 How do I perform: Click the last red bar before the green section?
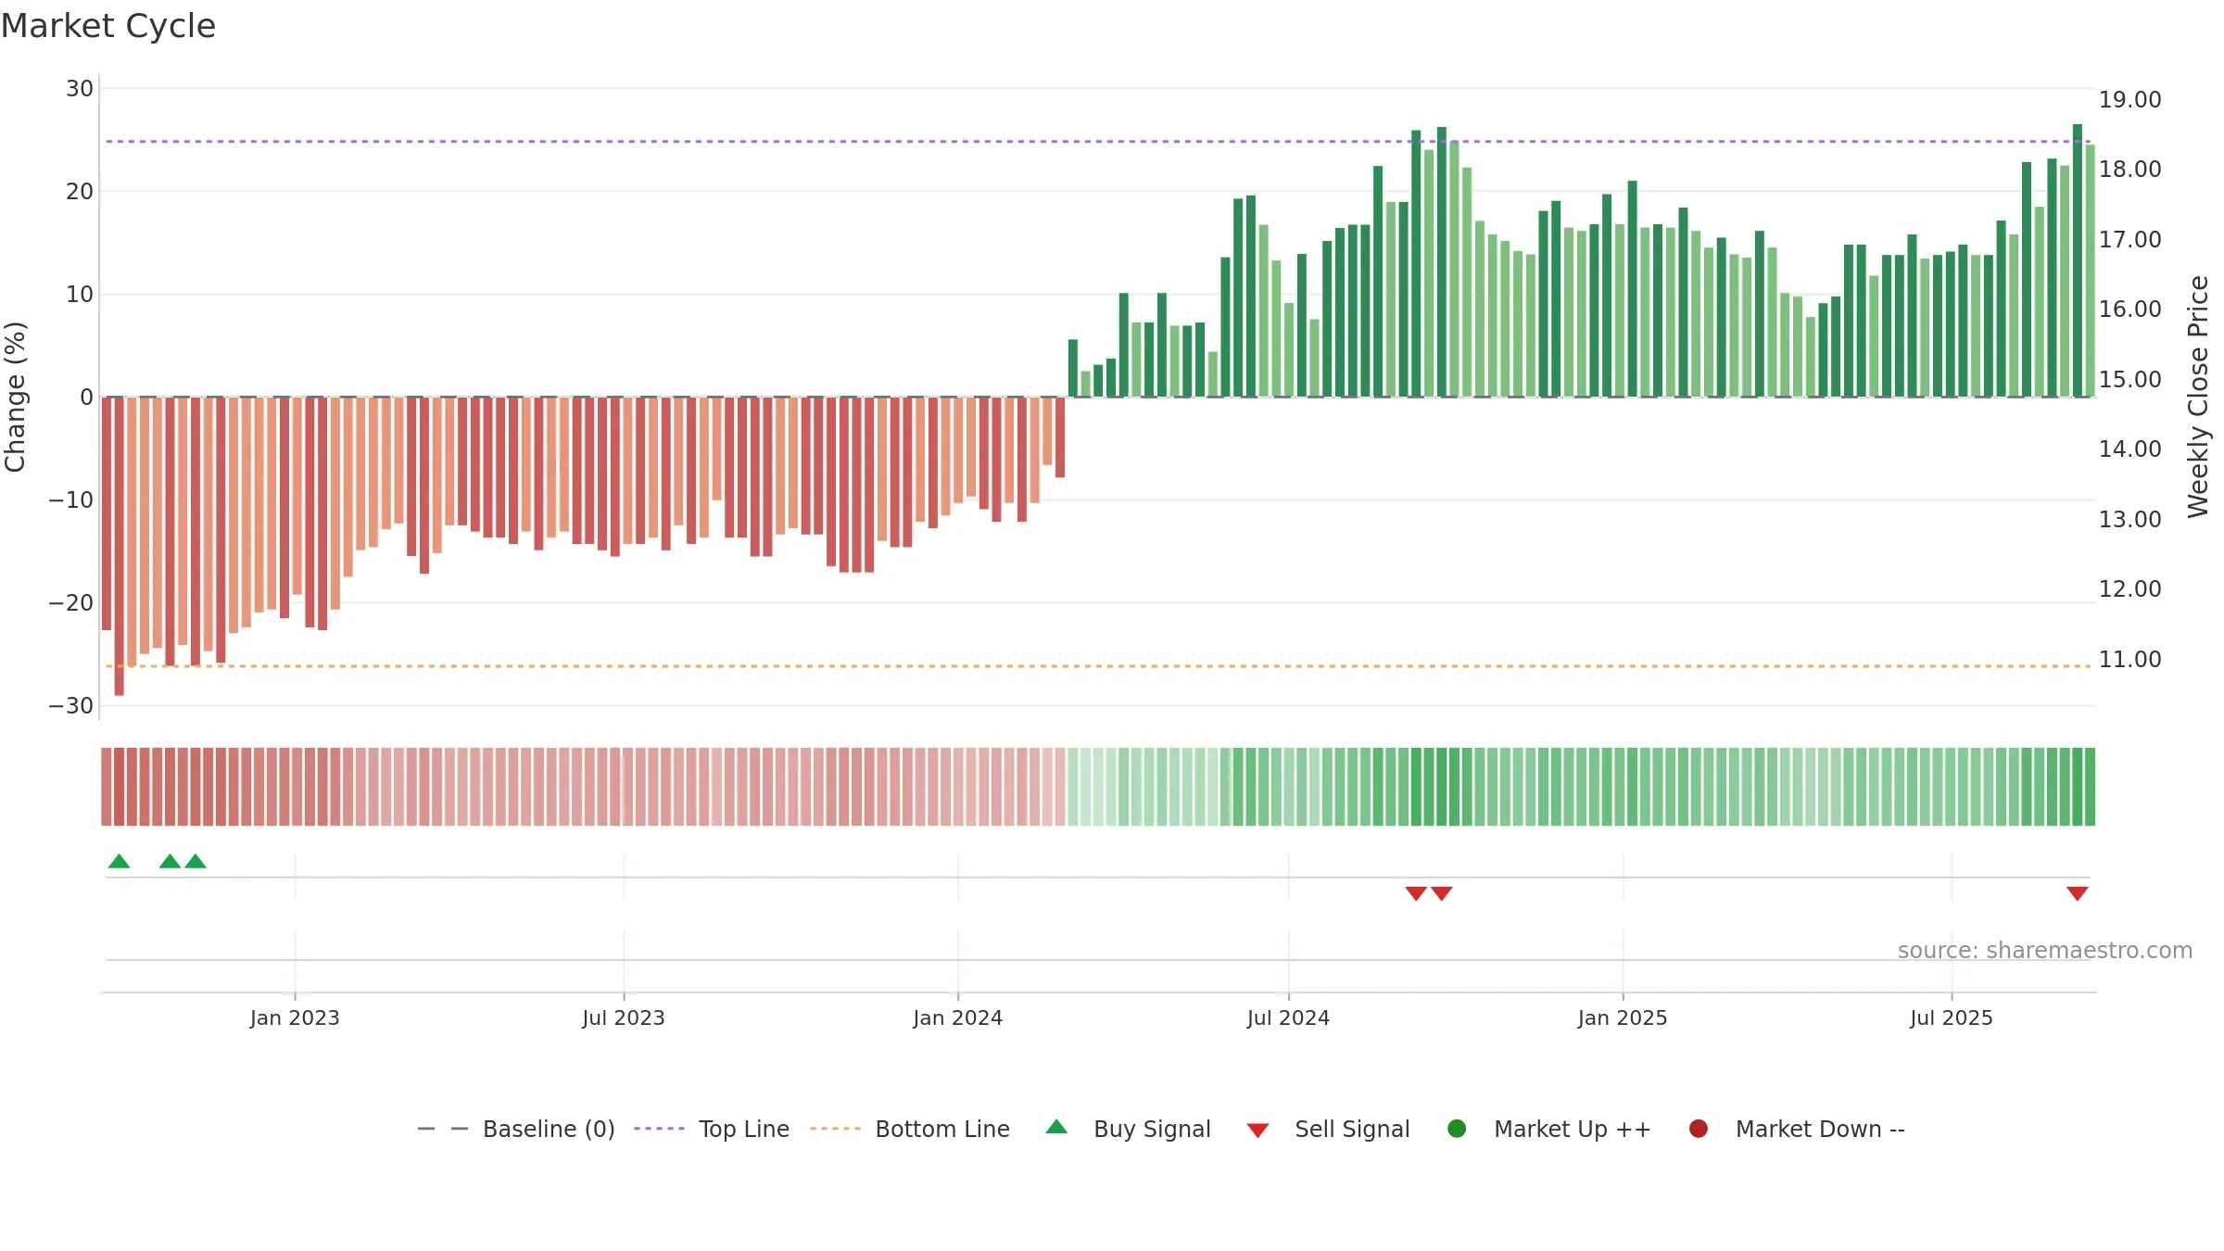click(x=1060, y=437)
